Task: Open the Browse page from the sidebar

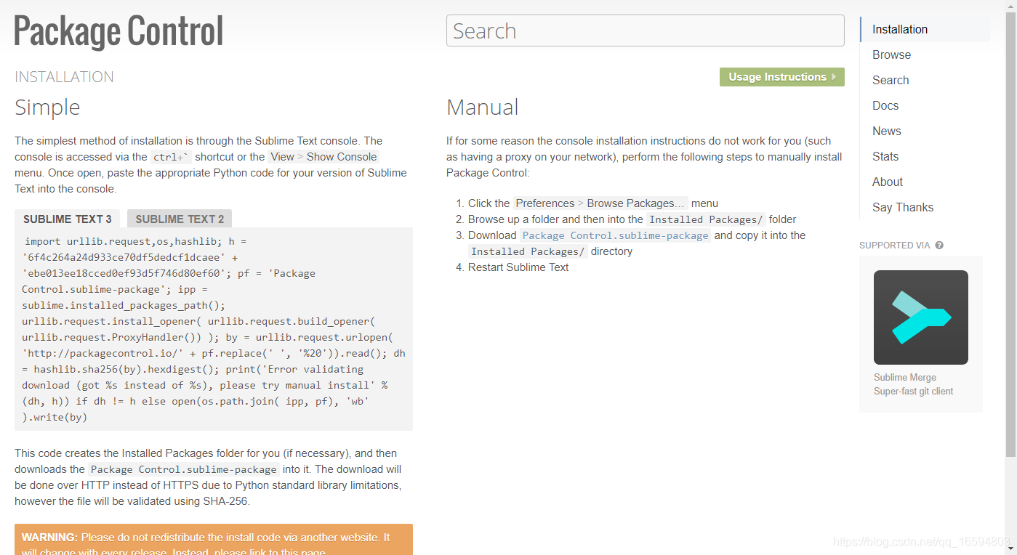Action: (891, 54)
